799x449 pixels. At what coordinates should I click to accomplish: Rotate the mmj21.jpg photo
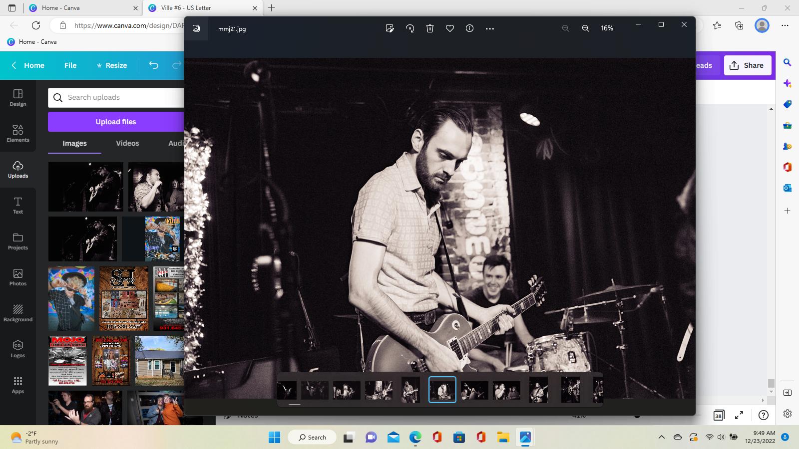tap(410, 28)
